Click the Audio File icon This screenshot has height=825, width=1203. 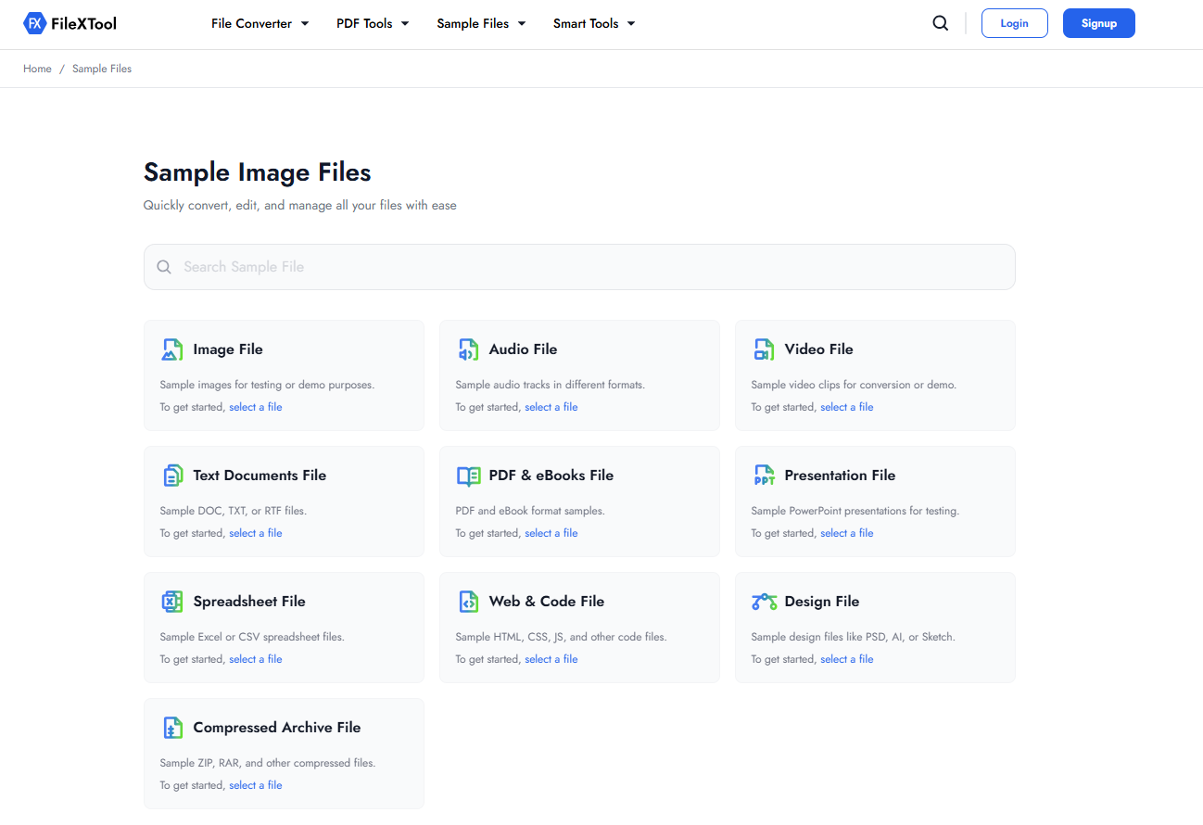coord(468,349)
